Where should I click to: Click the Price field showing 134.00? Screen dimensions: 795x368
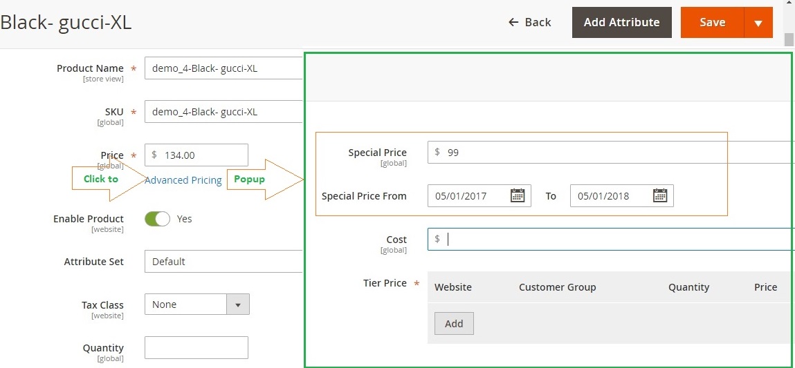tap(201, 155)
